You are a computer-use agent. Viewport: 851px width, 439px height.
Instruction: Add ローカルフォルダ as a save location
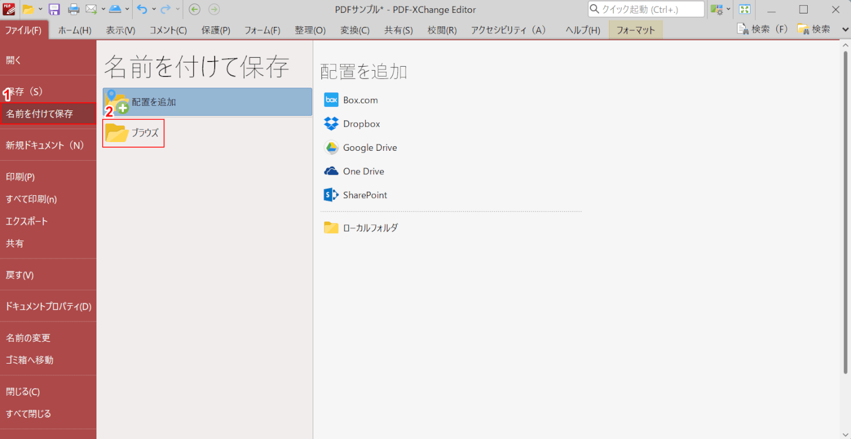point(361,228)
